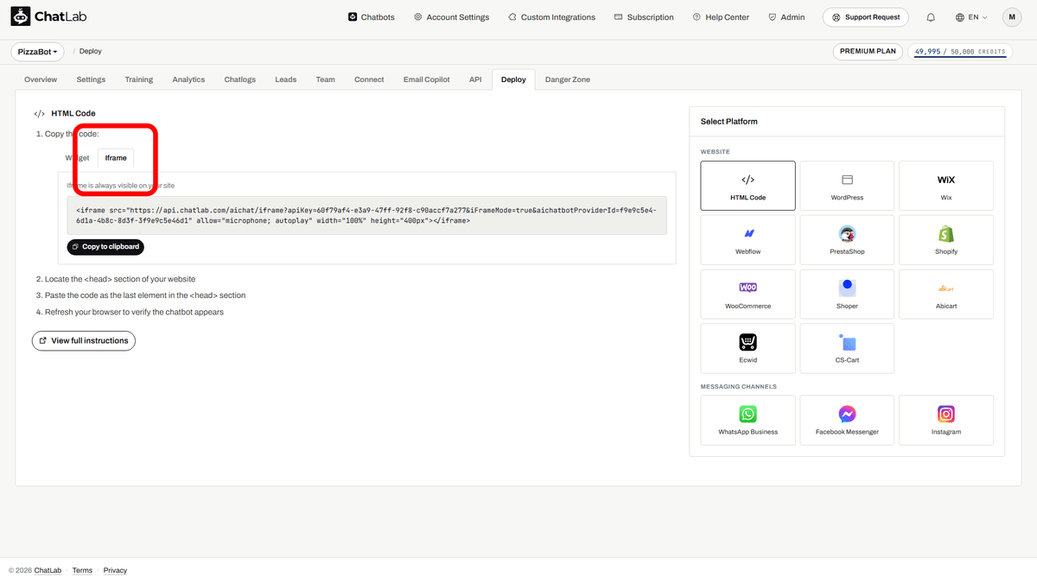Select the HTML Code platform card

748,186
